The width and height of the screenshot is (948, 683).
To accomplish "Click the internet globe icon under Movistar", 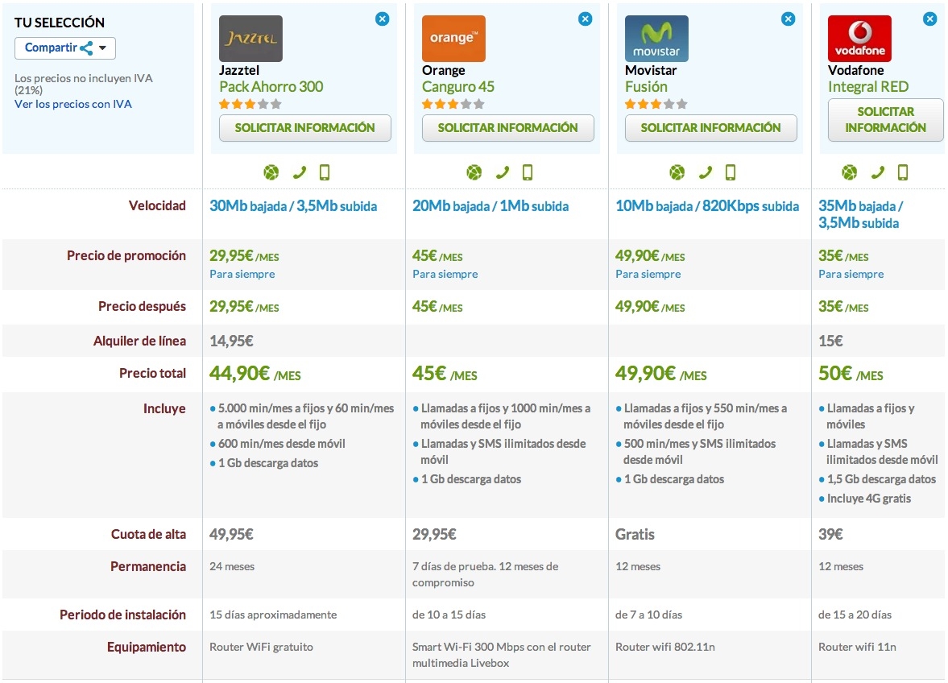I will point(677,173).
